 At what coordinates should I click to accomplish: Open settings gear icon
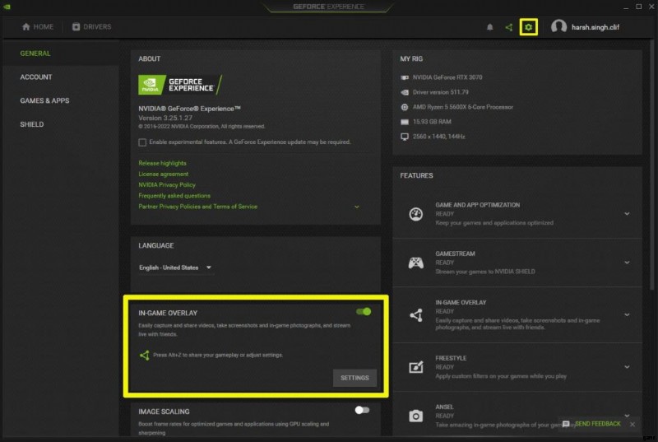(x=529, y=27)
